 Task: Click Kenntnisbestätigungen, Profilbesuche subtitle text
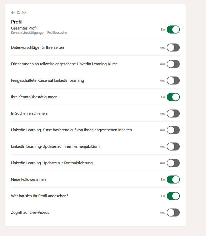coord(39,33)
